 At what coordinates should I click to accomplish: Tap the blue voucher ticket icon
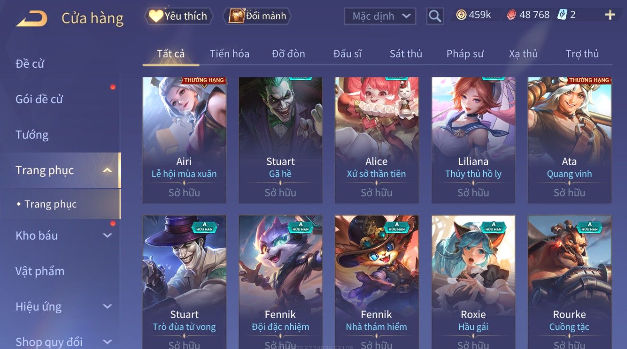pos(562,15)
